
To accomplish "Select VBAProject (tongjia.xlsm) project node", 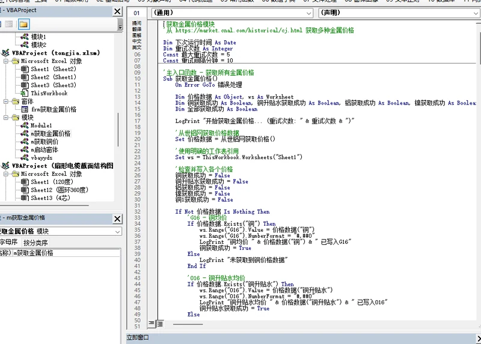I will [51, 53].
